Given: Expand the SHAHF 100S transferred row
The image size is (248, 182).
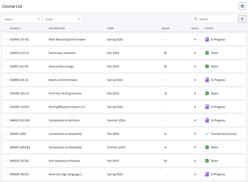Looking at the screenshot, I should coord(6,134).
